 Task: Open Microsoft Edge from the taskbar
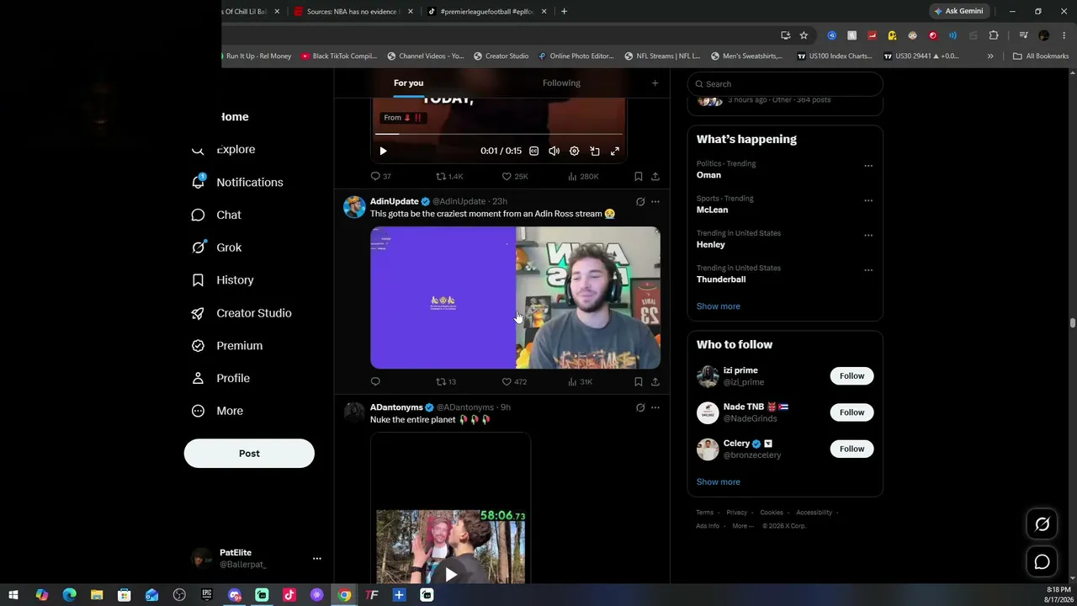click(x=69, y=595)
